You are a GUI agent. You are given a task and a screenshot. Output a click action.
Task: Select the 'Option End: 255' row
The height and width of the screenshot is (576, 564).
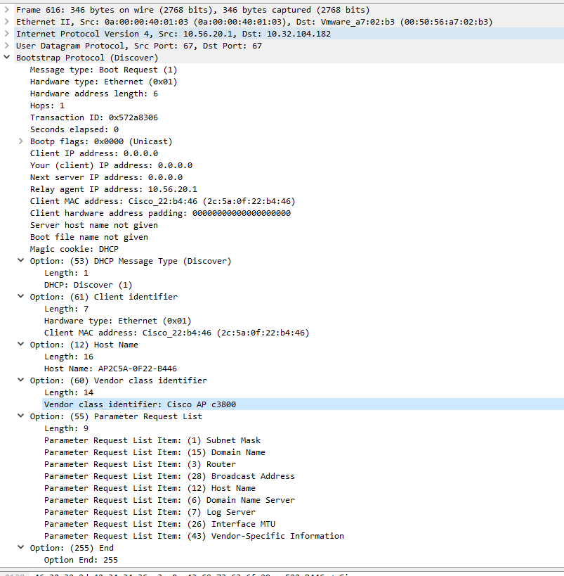(81, 560)
